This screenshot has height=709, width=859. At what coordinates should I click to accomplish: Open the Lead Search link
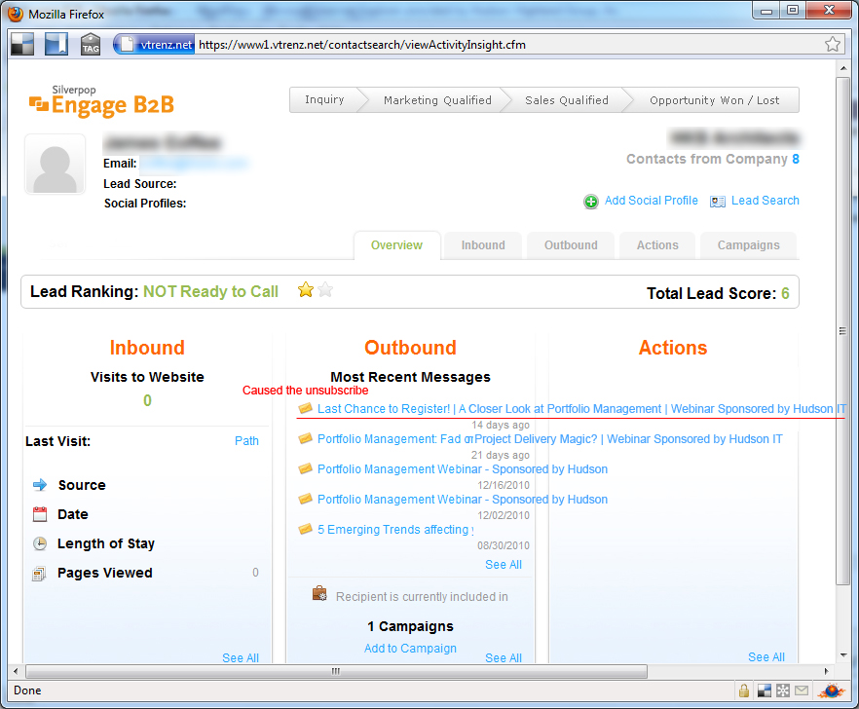tap(765, 201)
